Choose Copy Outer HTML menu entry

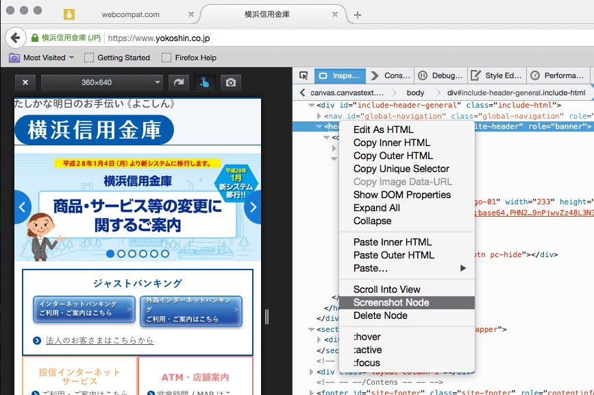point(407,156)
